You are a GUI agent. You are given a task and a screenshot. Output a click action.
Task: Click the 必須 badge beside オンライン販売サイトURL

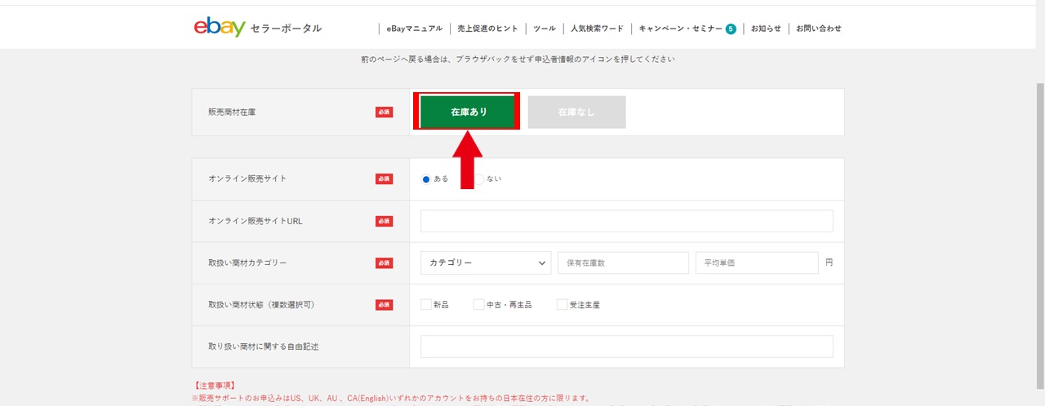click(384, 221)
